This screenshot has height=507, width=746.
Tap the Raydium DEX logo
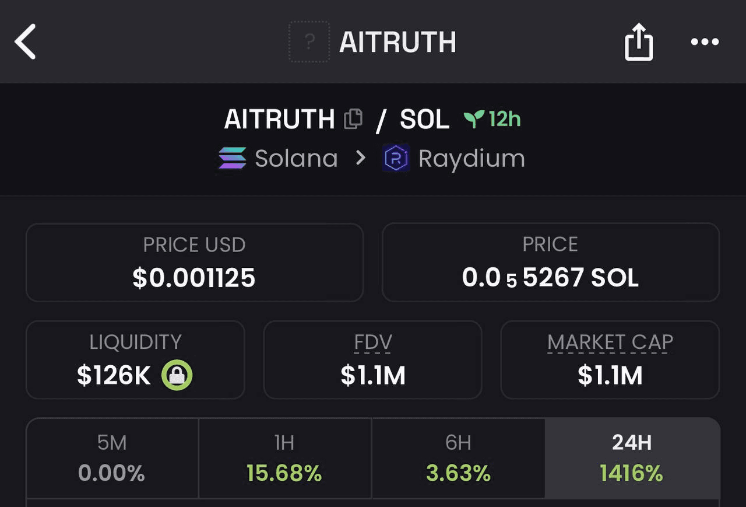point(396,158)
